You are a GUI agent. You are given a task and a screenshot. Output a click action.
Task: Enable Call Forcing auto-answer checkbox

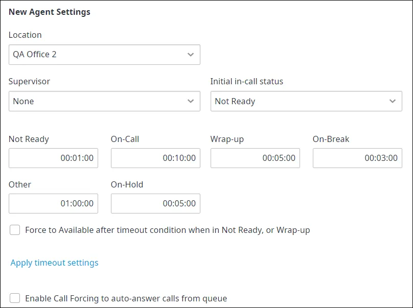[15, 298]
